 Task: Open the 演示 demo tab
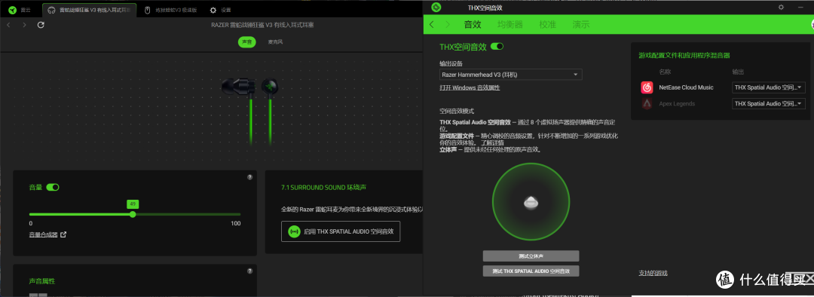(581, 24)
